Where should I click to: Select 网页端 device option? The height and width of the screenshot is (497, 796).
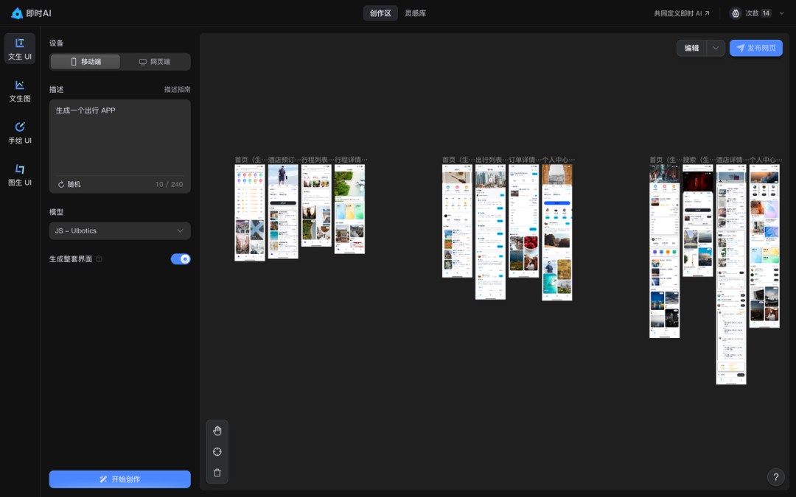pyautogui.click(x=155, y=62)
